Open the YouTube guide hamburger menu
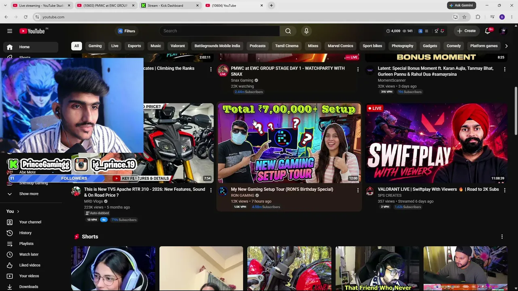This screenshot has width=518, height=291. [10, 31]
